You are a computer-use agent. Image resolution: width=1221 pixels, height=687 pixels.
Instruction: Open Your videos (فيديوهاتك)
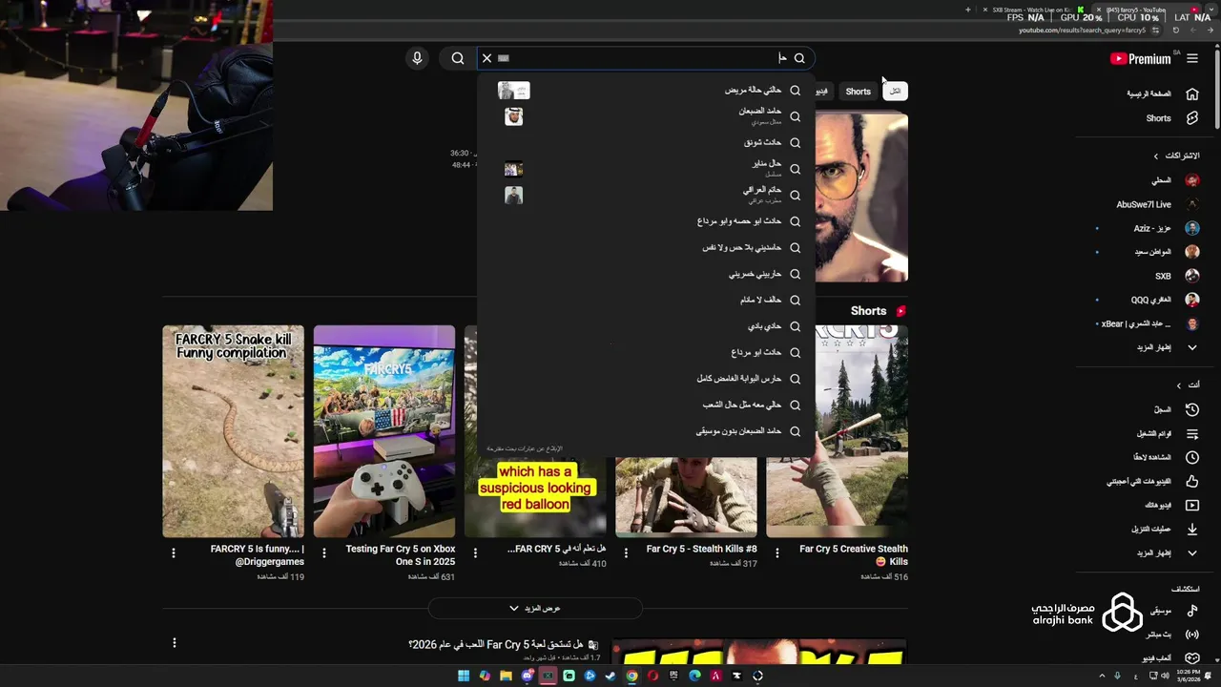[x=1171, y=505]
